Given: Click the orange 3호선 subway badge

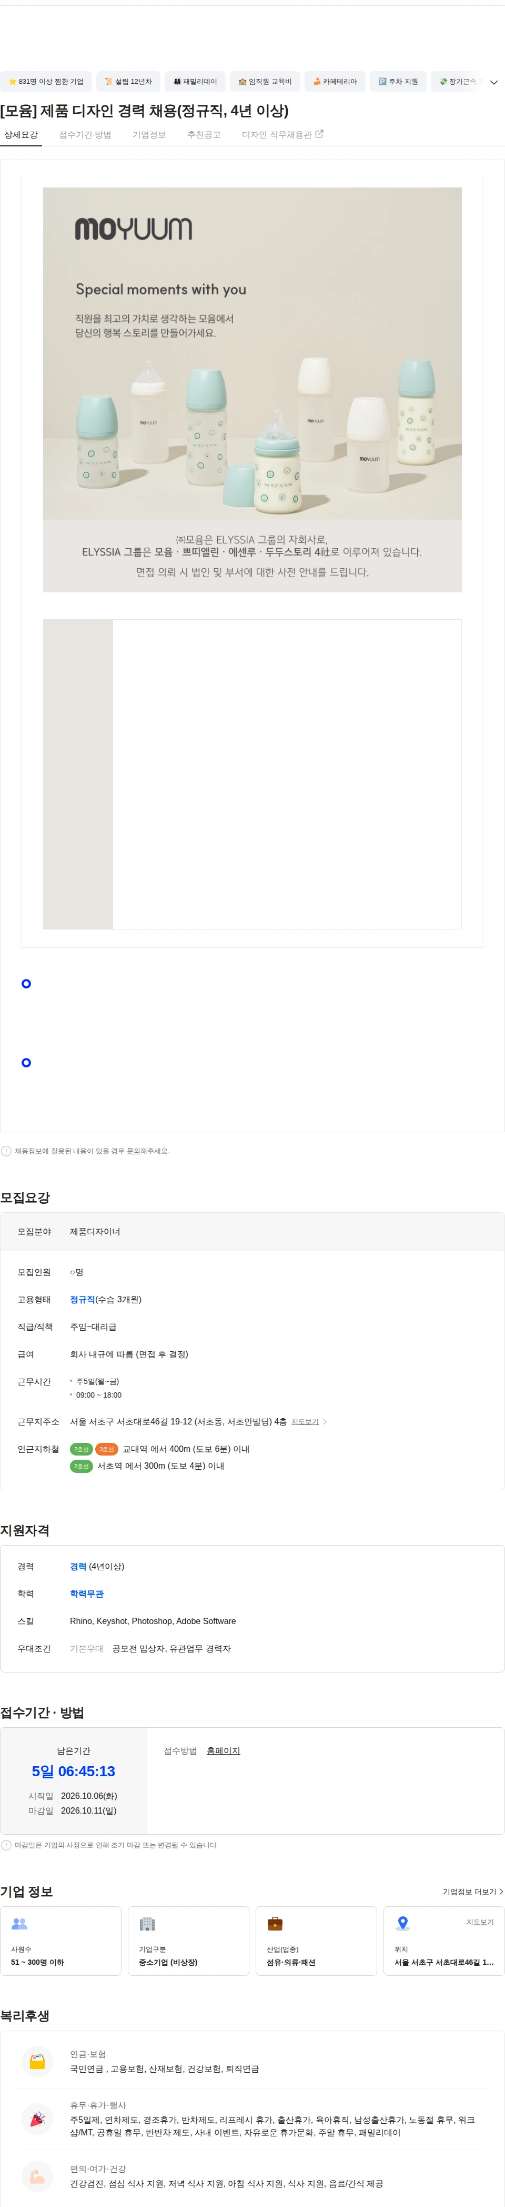Looking at the screenshot, I should click(x=106, y=1449).
